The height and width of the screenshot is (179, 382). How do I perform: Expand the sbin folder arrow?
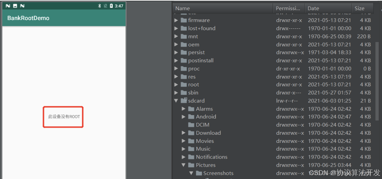click(x=176, y=93)
